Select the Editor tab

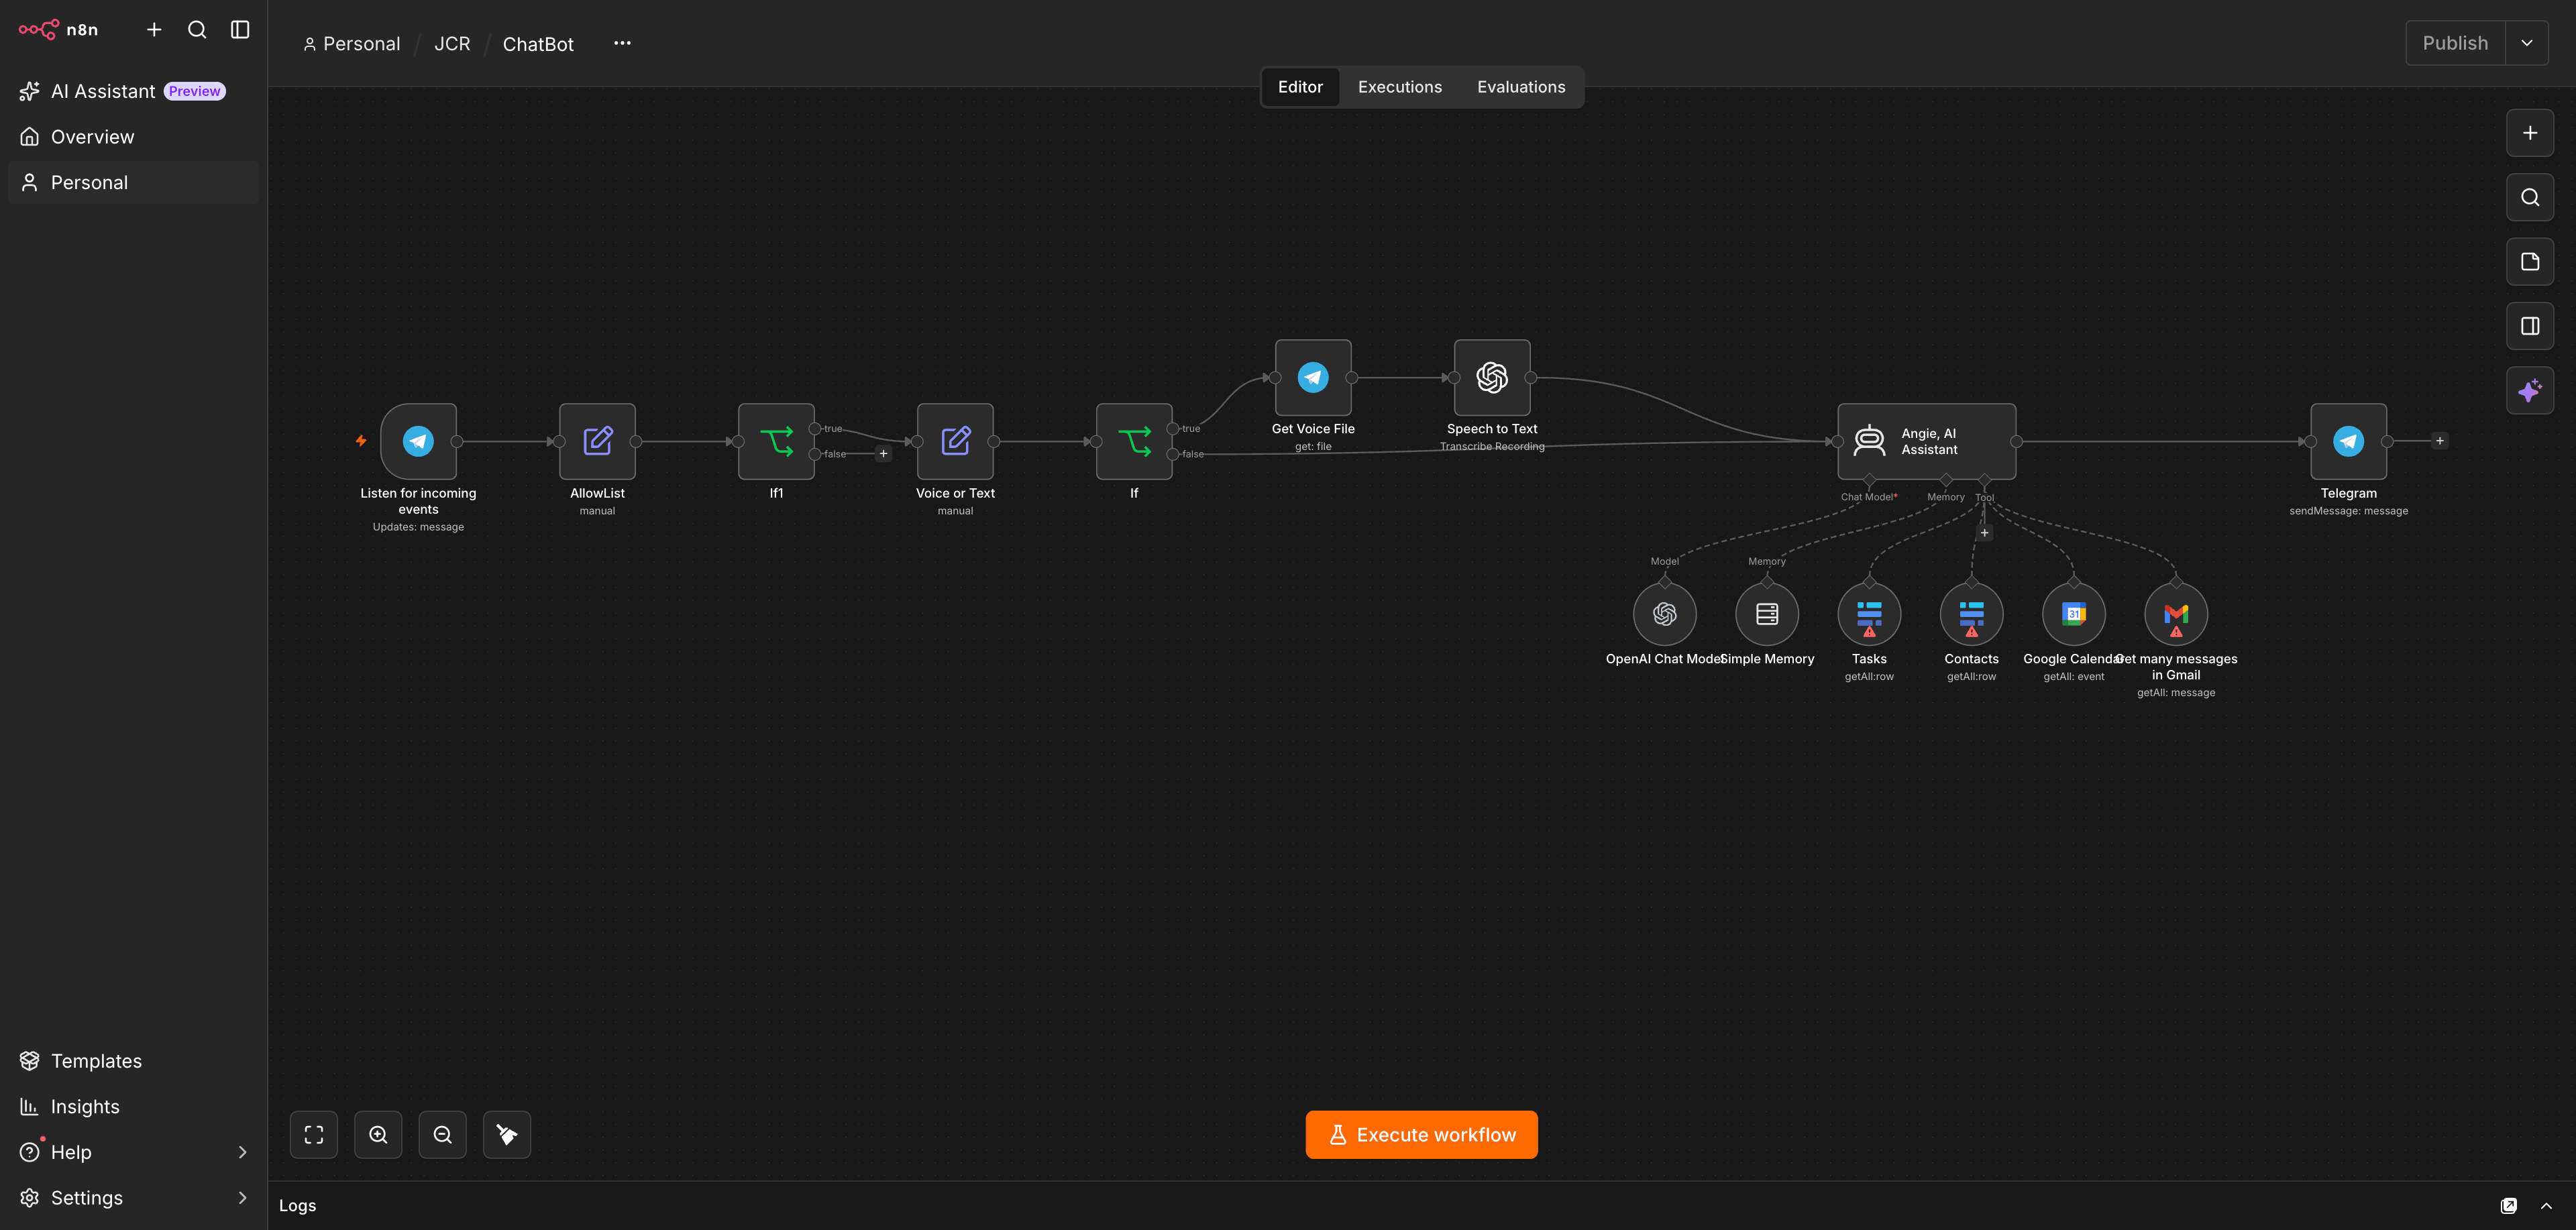(1300, 87)
